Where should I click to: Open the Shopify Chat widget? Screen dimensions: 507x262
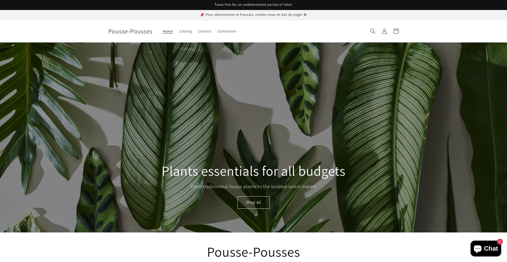(x=486, y=249)
